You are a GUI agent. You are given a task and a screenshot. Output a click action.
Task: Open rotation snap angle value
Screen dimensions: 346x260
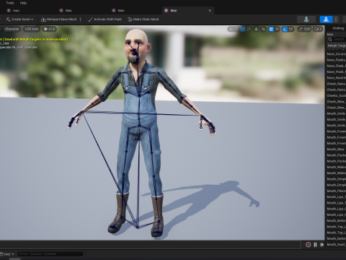(x=291, y=29)
